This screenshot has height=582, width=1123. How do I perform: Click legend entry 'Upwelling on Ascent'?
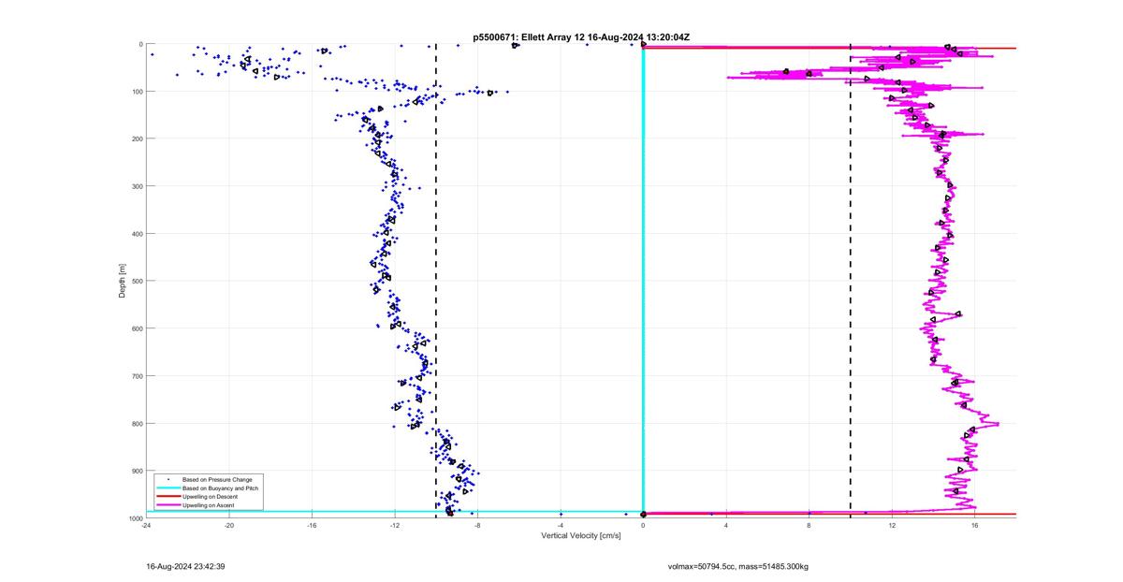pos(209,505)
